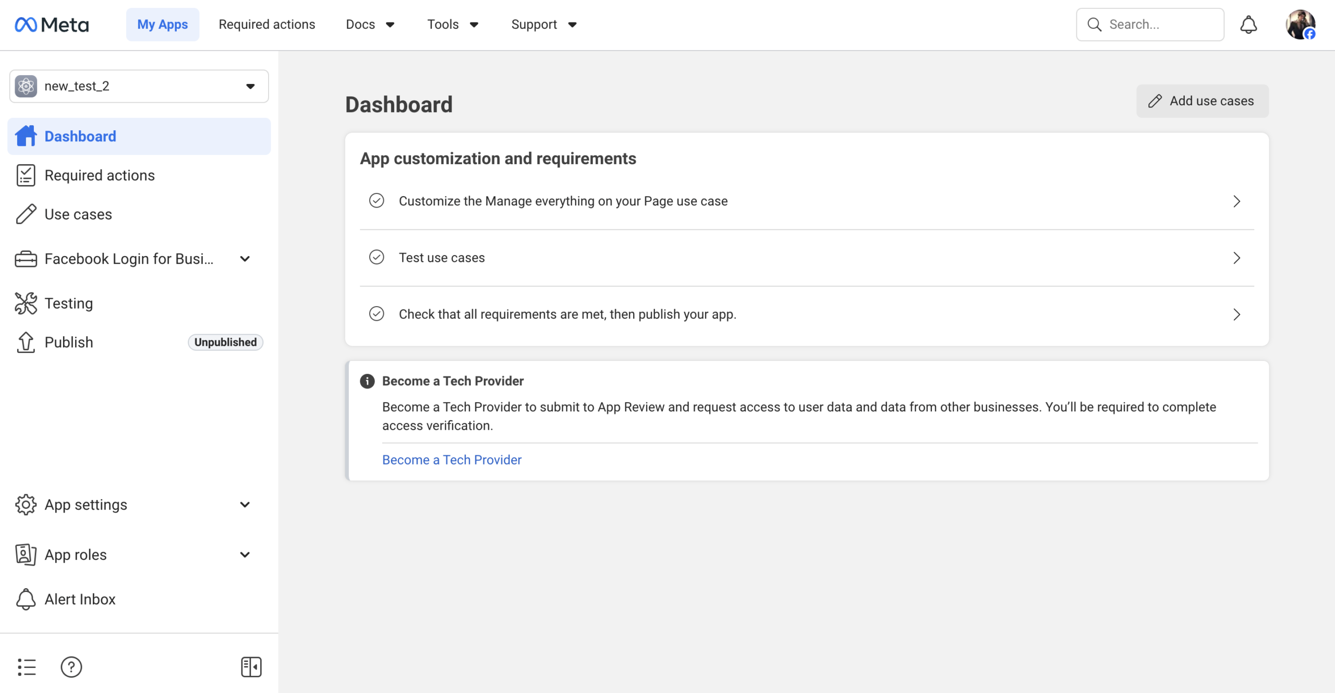This screenshot has height=693, width=1335.
Task: Click the Use cases pencil icon in sidebar
Action: pyautogui.click(x=26, y=214)
